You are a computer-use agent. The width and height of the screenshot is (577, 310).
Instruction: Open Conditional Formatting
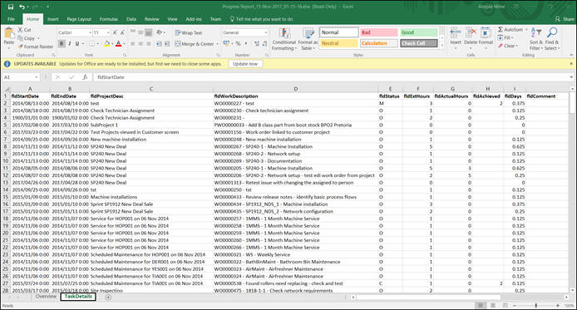point(284,39)
